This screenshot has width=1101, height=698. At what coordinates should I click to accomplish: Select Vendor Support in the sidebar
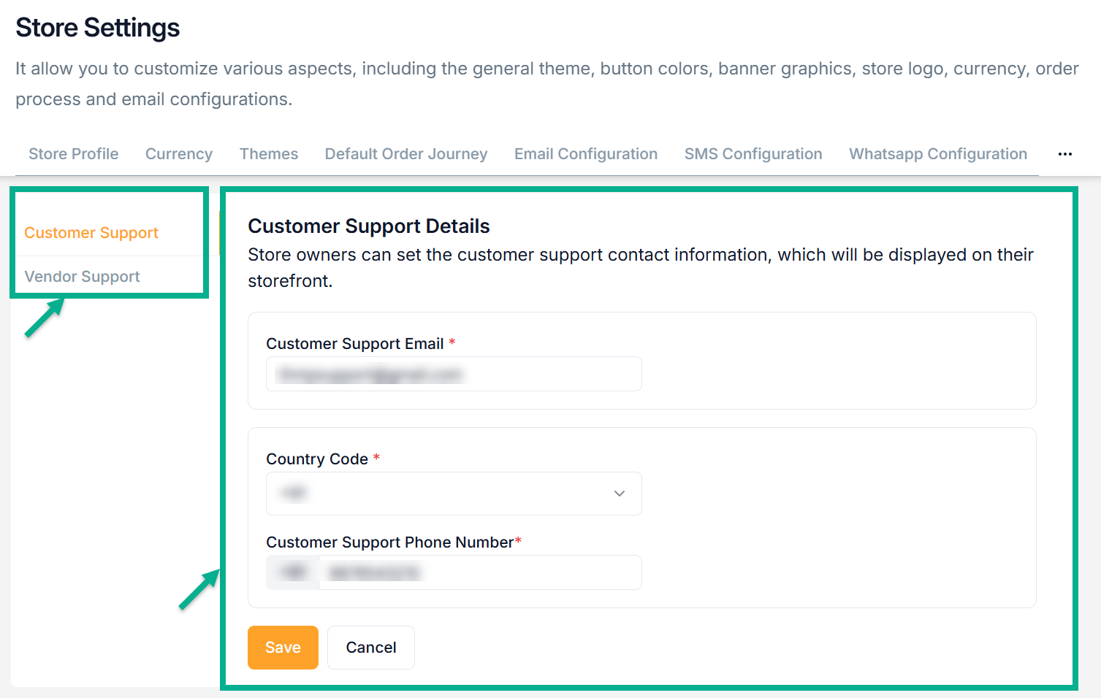(x=82, y=277)
